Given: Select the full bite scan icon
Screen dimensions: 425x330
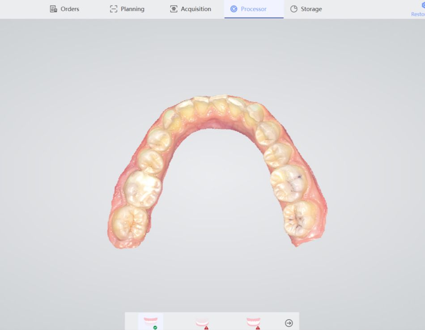Looking at the screenshot, I should (254, 323).
